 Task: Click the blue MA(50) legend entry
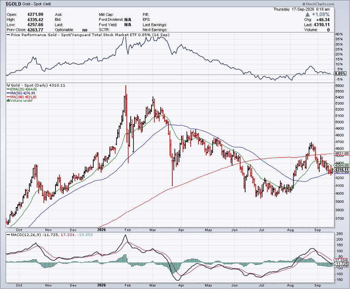[21, 93]
